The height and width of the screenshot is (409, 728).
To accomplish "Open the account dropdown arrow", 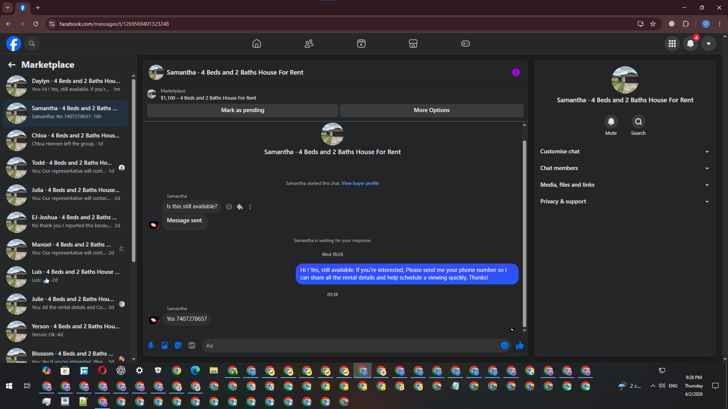I will click(x=709, y=44).
